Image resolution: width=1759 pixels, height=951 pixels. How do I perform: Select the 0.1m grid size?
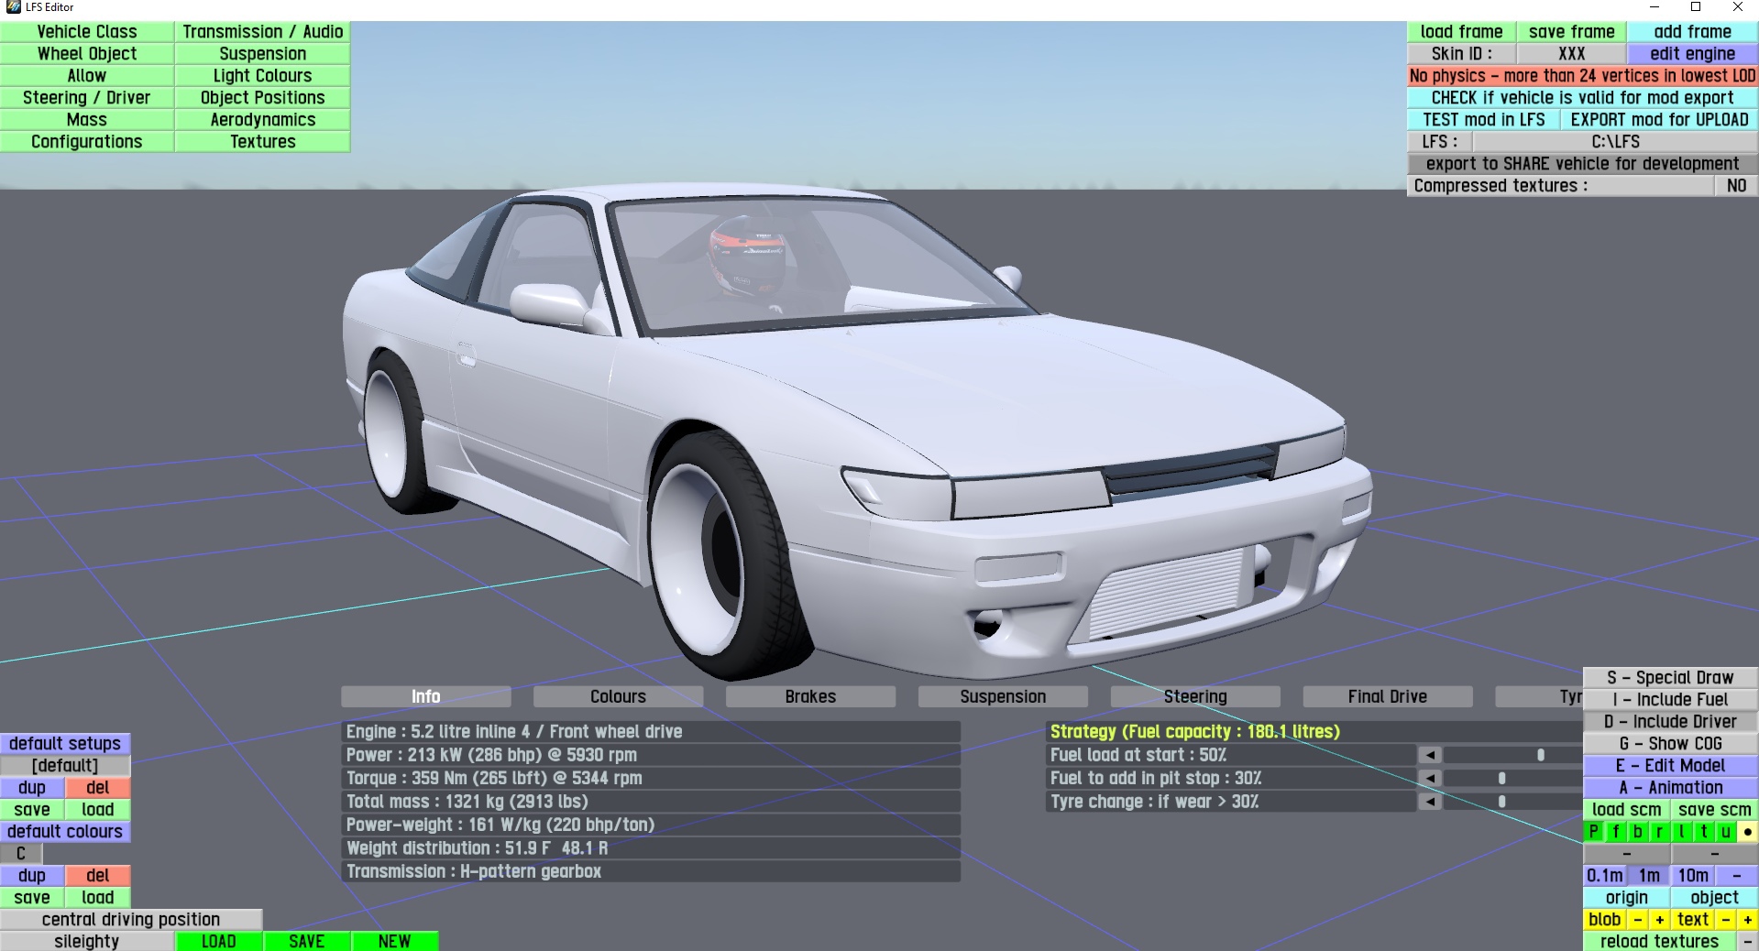pyautogui.click(x=1605, y=876)
